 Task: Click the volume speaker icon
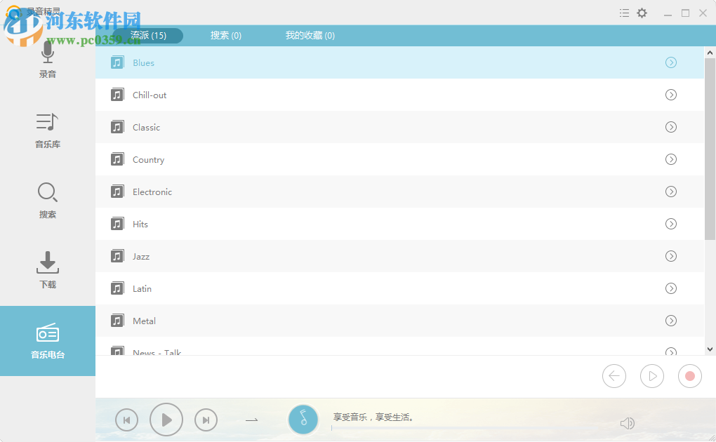(x=627, y=423)
